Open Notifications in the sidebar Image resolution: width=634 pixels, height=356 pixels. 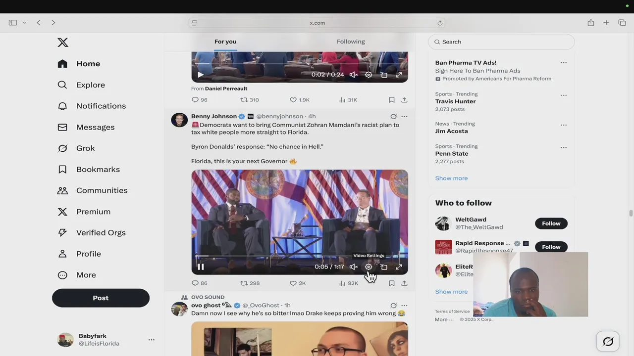[x=92, y=106]
